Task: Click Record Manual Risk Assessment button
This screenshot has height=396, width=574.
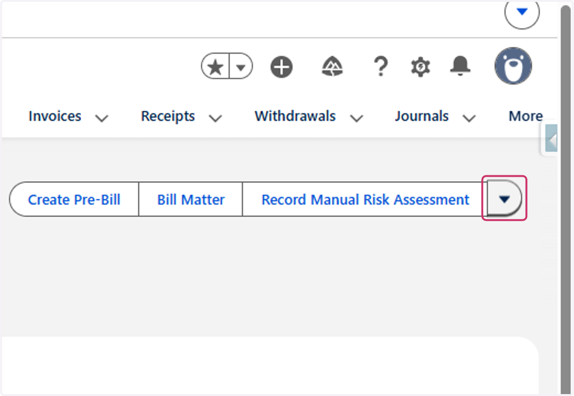Action: [365, 199]
